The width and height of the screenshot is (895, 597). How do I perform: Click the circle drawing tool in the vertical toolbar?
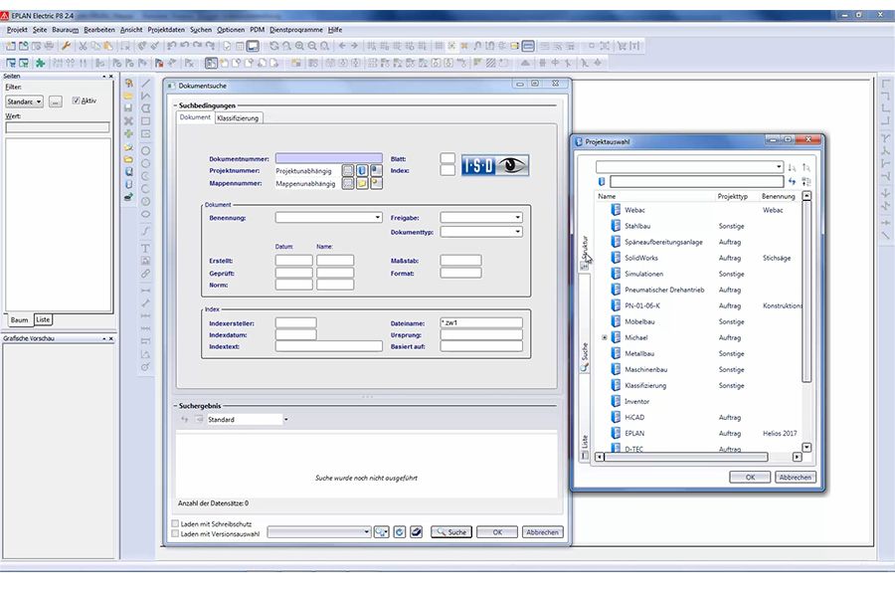click(x=145, y=151)
